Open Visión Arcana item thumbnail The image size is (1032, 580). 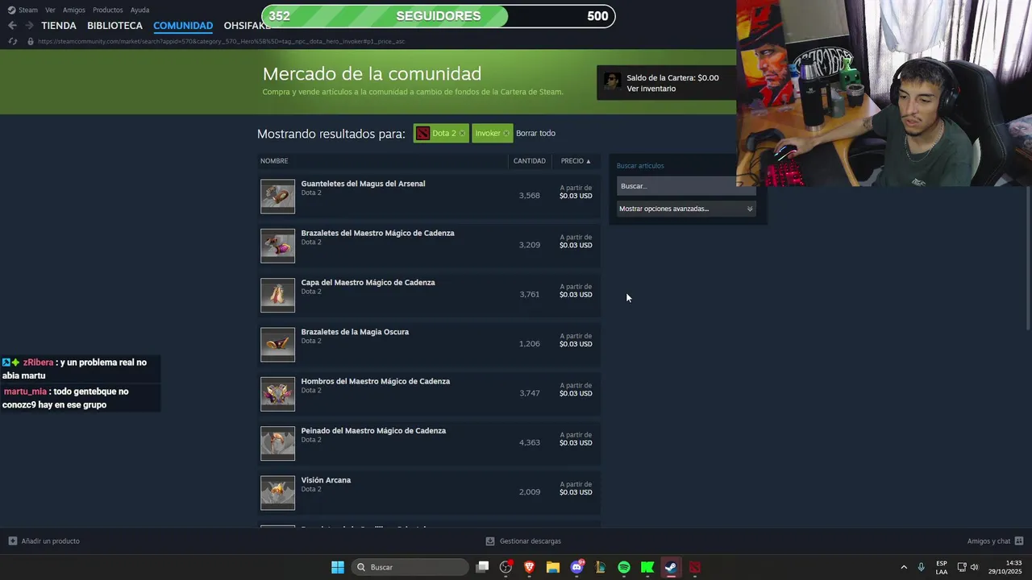(x=277, y=493)
